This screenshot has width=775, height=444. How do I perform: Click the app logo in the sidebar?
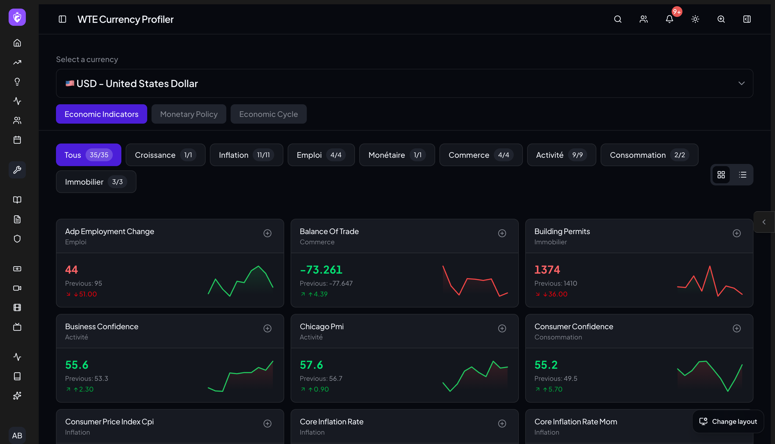(x=17, y=17)
